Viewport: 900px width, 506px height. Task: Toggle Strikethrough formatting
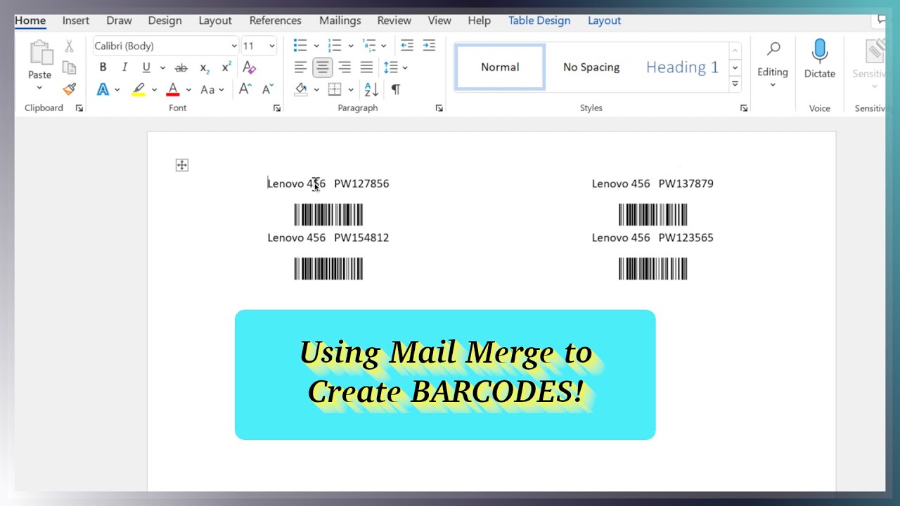[x=181, y=67]
